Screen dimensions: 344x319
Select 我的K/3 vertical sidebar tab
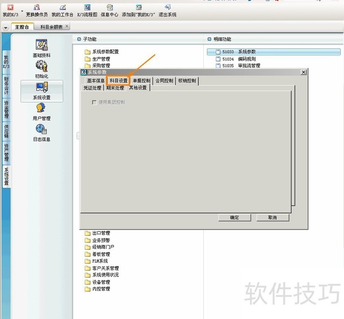pyautogui.click(x=6, y=62)
